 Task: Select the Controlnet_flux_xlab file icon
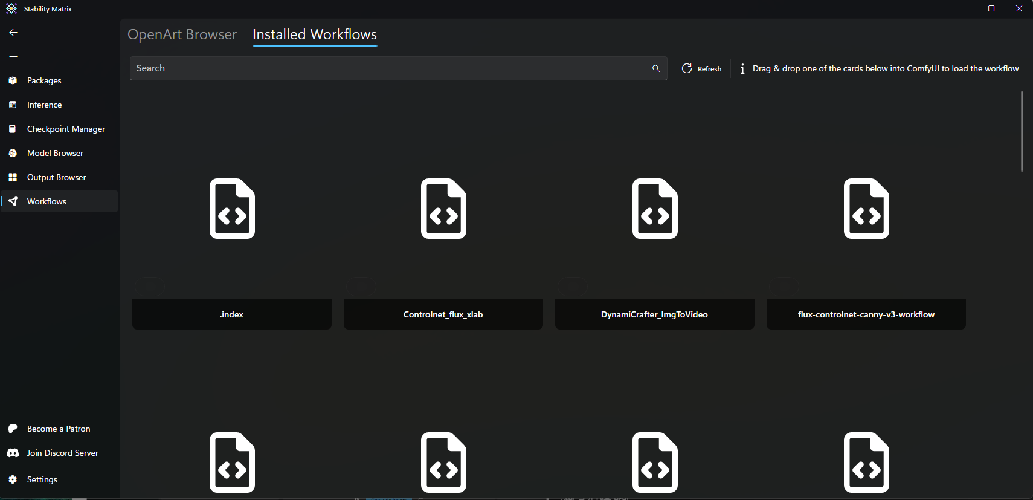pos(443,209)
